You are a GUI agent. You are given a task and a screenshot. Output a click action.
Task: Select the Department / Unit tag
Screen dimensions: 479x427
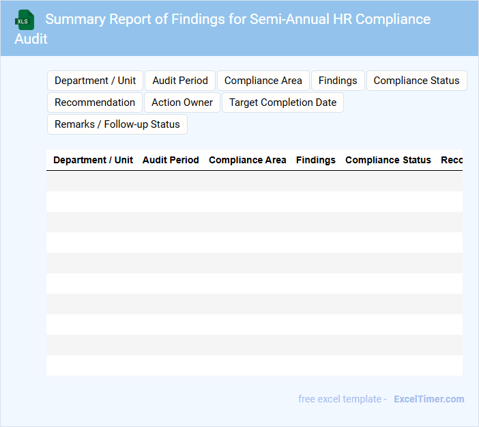[95, 81]
